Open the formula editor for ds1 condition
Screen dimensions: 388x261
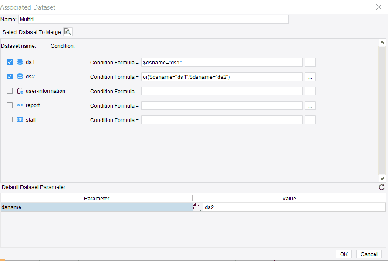point(310,62)
